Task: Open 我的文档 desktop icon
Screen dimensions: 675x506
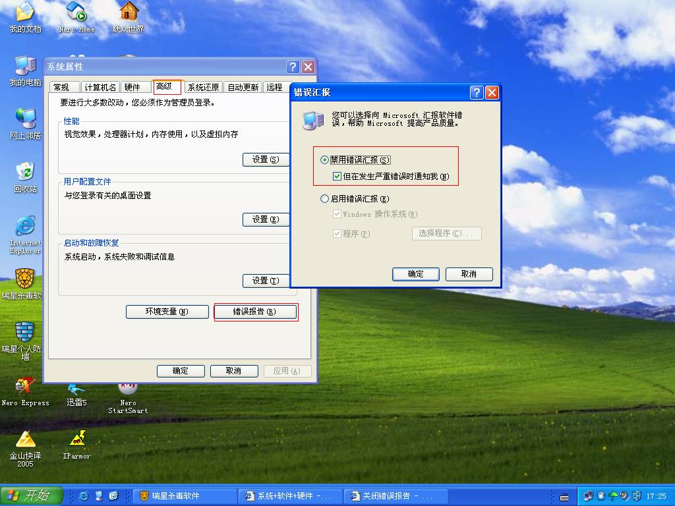Action: pos(25,17)
